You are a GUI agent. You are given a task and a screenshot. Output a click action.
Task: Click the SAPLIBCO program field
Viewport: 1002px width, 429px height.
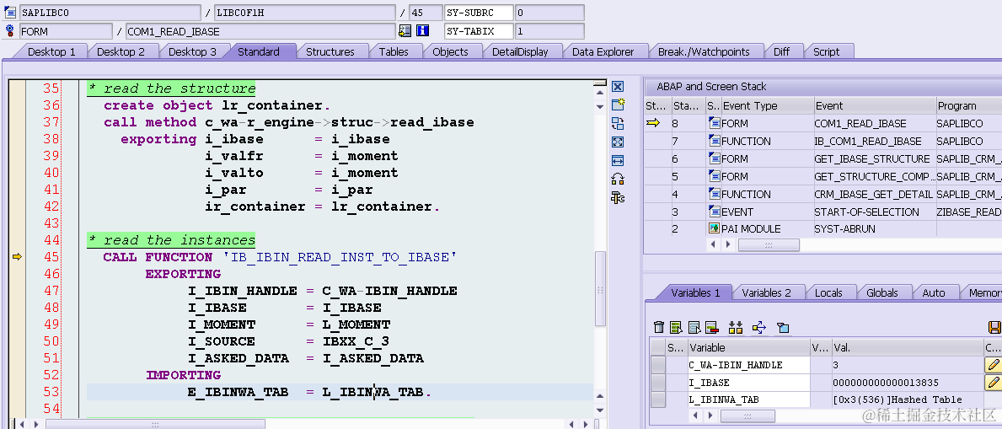coord(110,12)
